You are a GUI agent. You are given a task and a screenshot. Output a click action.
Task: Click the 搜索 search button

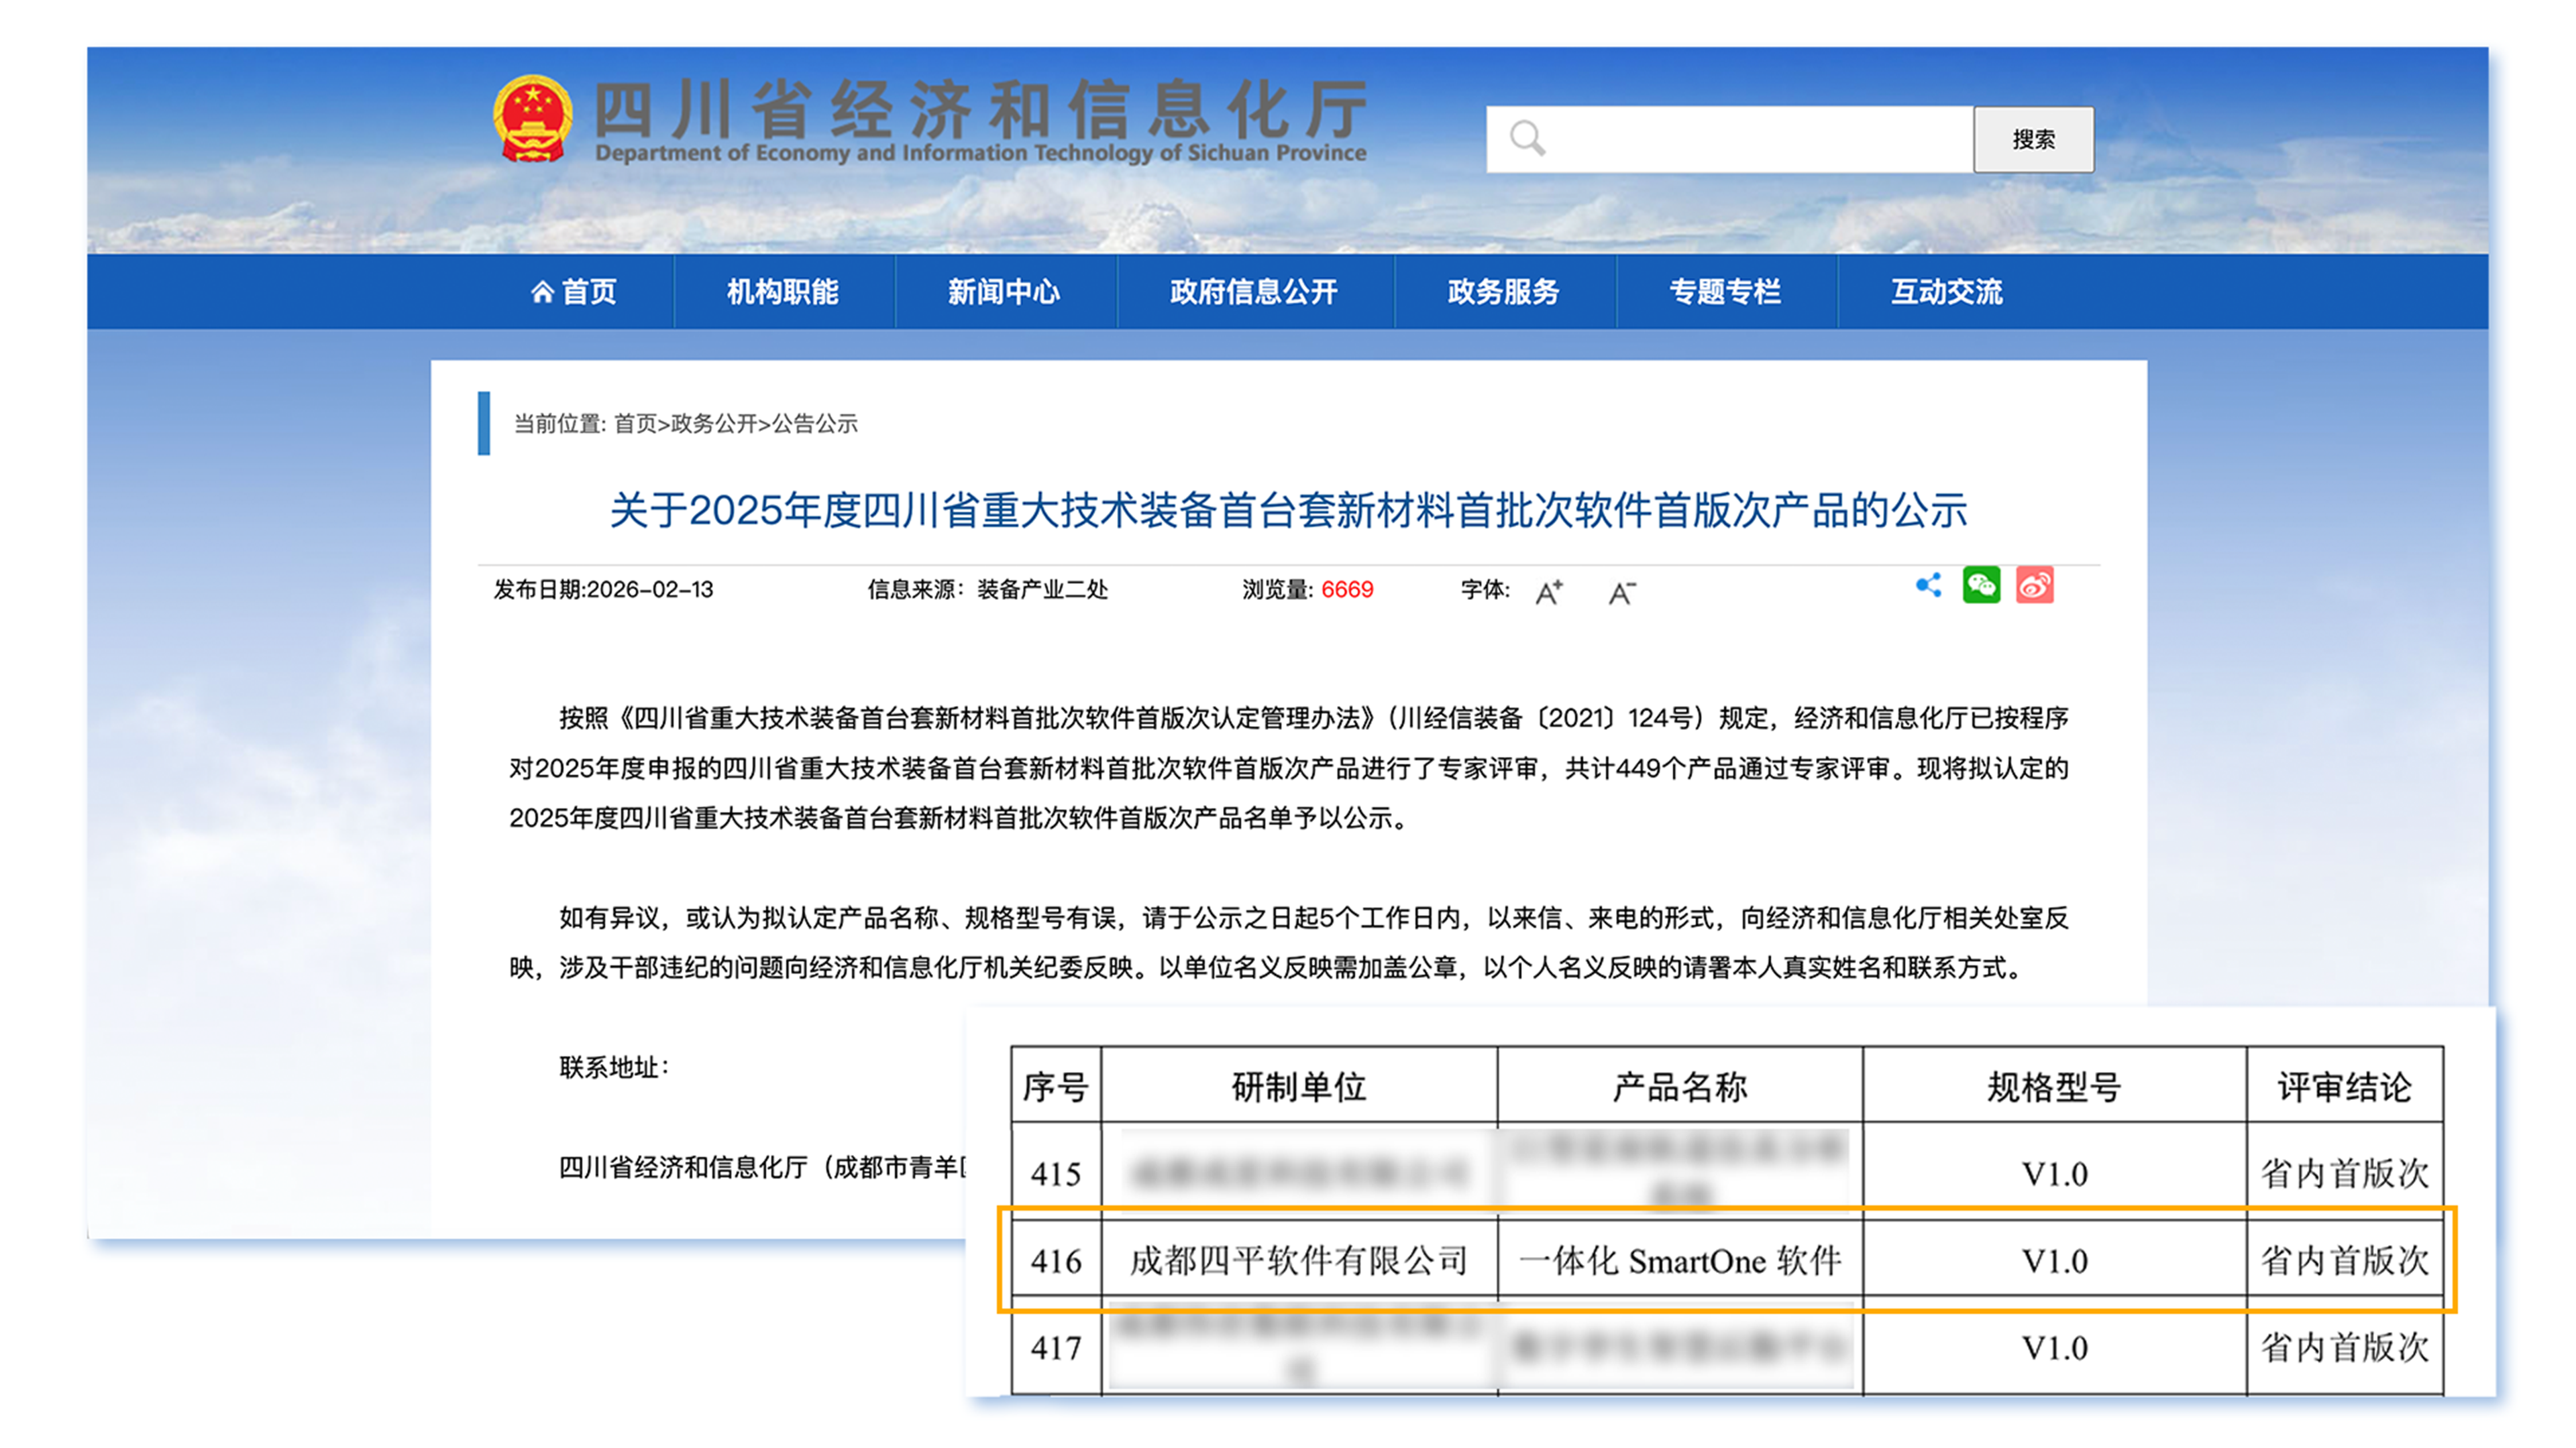point(2033,139)
